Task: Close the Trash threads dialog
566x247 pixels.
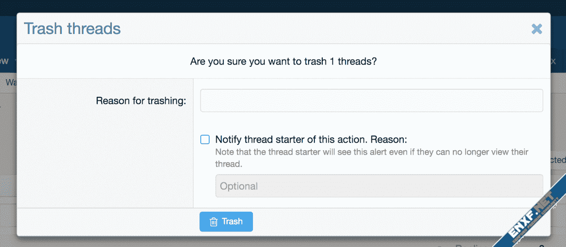Action: click(536, 29)
